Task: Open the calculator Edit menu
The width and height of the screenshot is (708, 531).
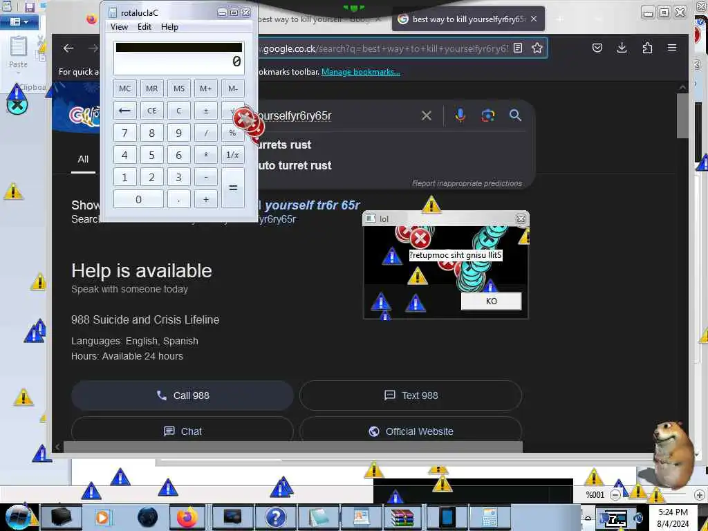Action: [145, 27]
